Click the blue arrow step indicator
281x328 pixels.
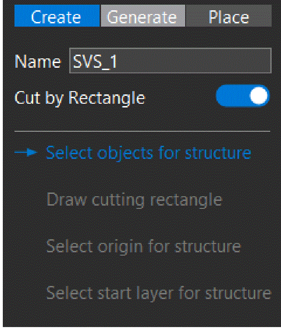click(x=26, y=152)
